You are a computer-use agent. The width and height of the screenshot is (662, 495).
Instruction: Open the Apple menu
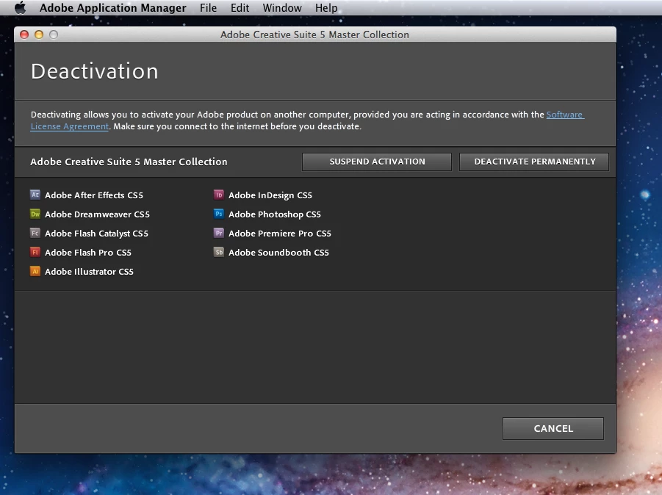[20, 7]
